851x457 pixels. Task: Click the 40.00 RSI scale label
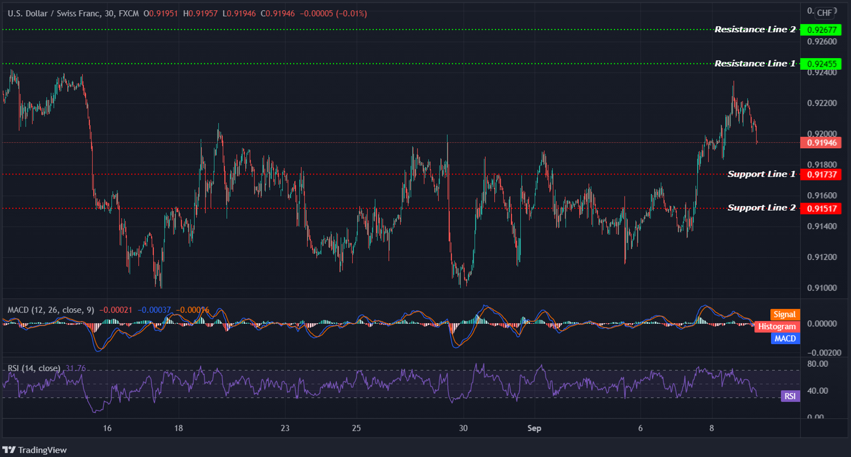pos(818,390)
